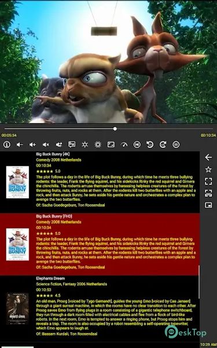Enter fullscreen mode with the brackets icon

208,182
